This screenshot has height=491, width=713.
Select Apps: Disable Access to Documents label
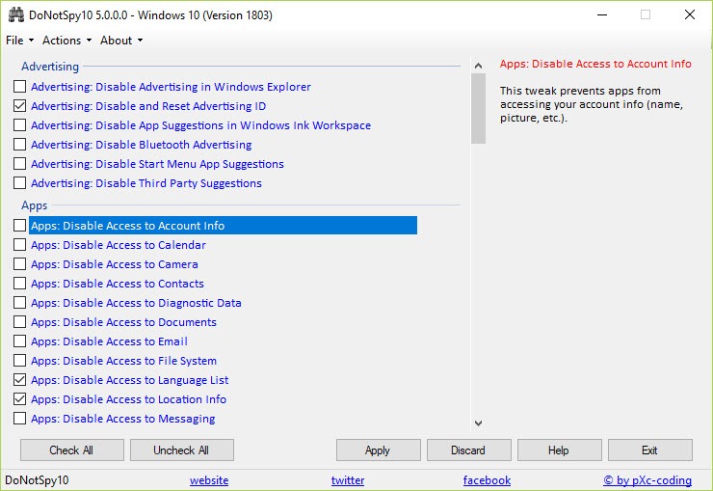click(123, 322)
